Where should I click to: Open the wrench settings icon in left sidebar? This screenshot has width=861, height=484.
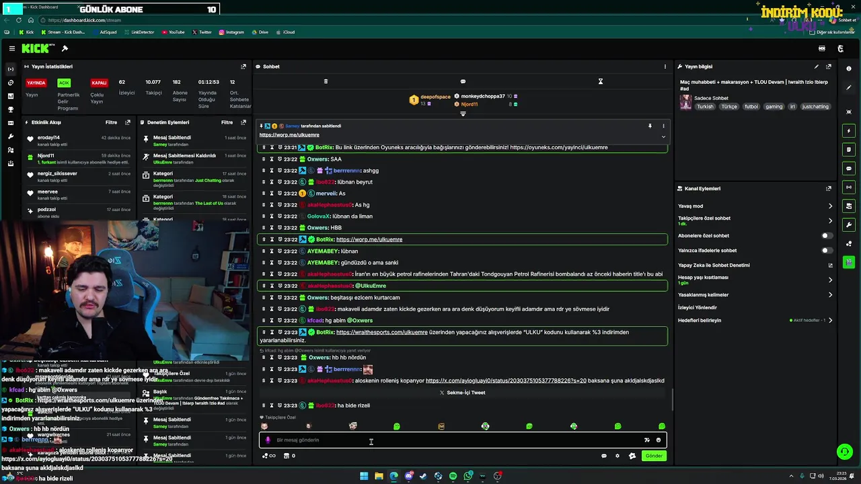click(10, 136)
